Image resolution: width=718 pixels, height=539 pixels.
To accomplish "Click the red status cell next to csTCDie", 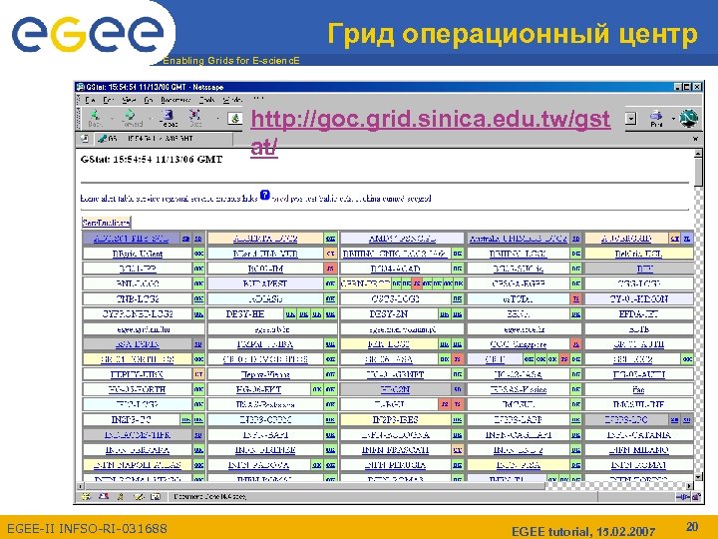I will [x=576, y=298].
